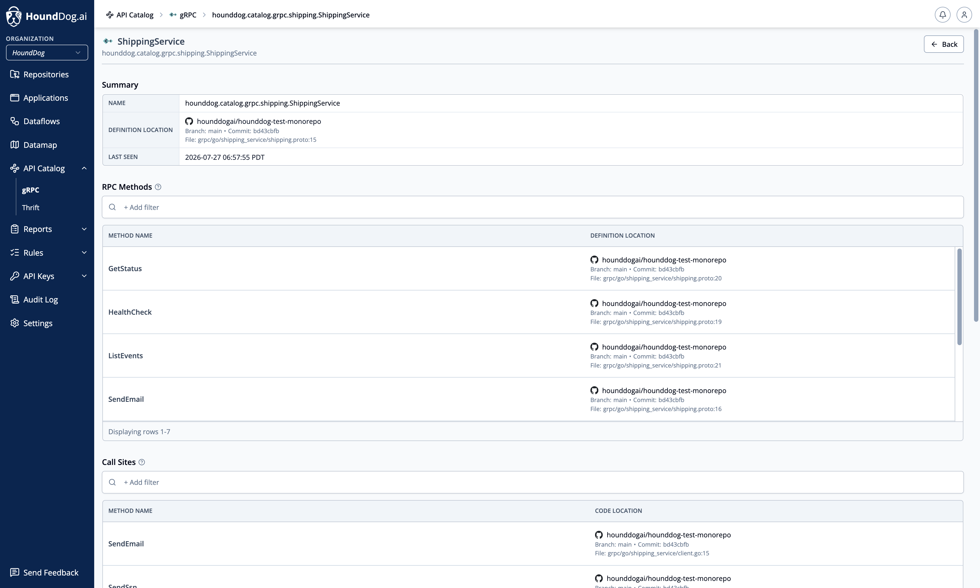980x588 pixels.
Task: Click the Back button
Action: click(x=944, y=44)
